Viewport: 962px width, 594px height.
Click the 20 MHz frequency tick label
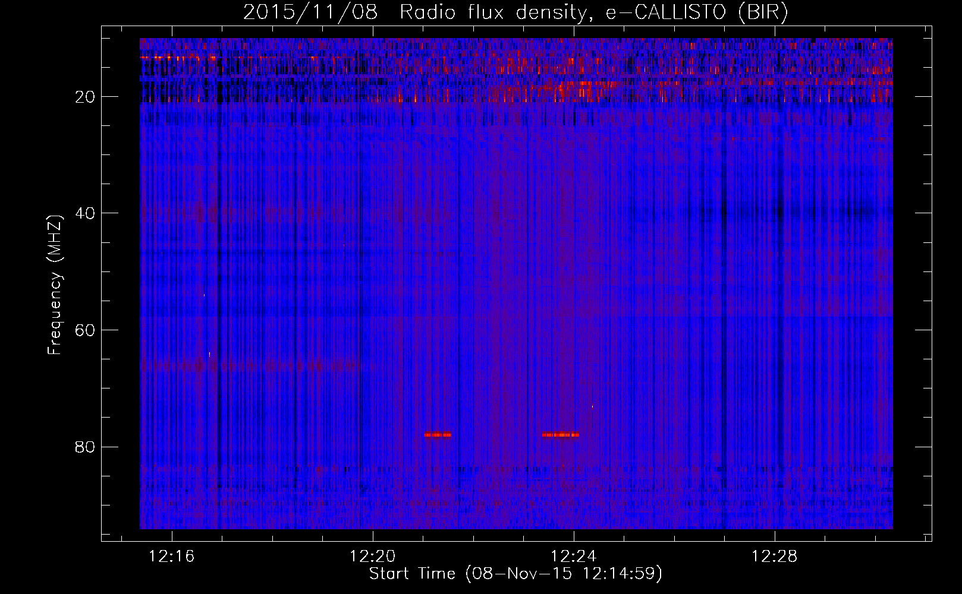85,97
